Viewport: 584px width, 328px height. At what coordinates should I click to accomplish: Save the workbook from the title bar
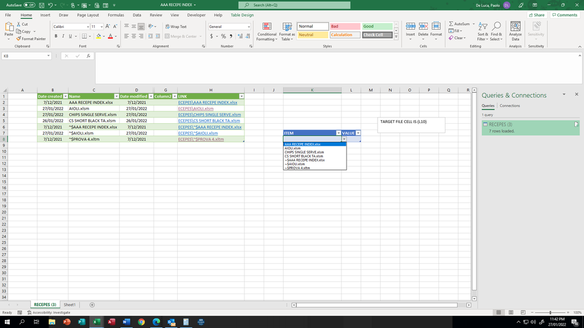(42, 5)
